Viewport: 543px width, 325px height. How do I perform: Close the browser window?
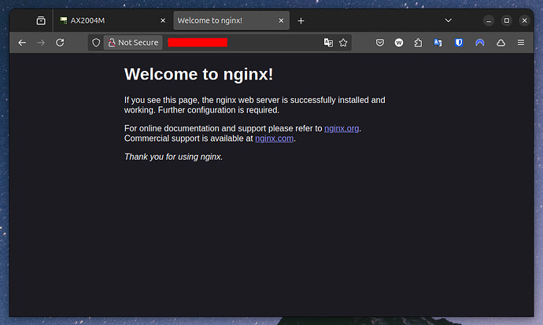coord(525,20)
